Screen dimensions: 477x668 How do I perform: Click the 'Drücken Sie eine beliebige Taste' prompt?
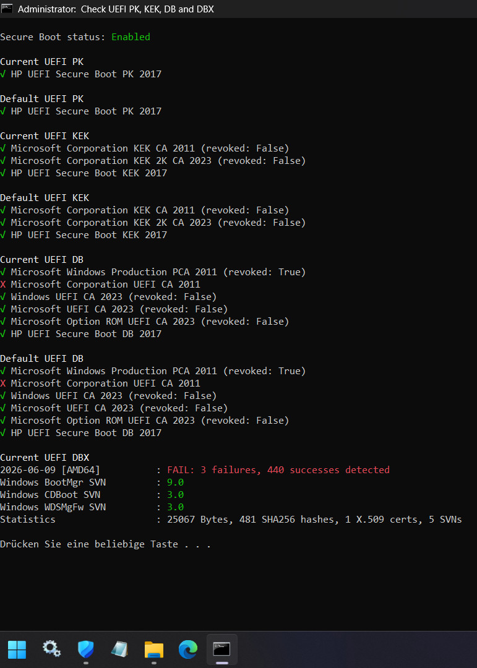[x=105, y=544]
